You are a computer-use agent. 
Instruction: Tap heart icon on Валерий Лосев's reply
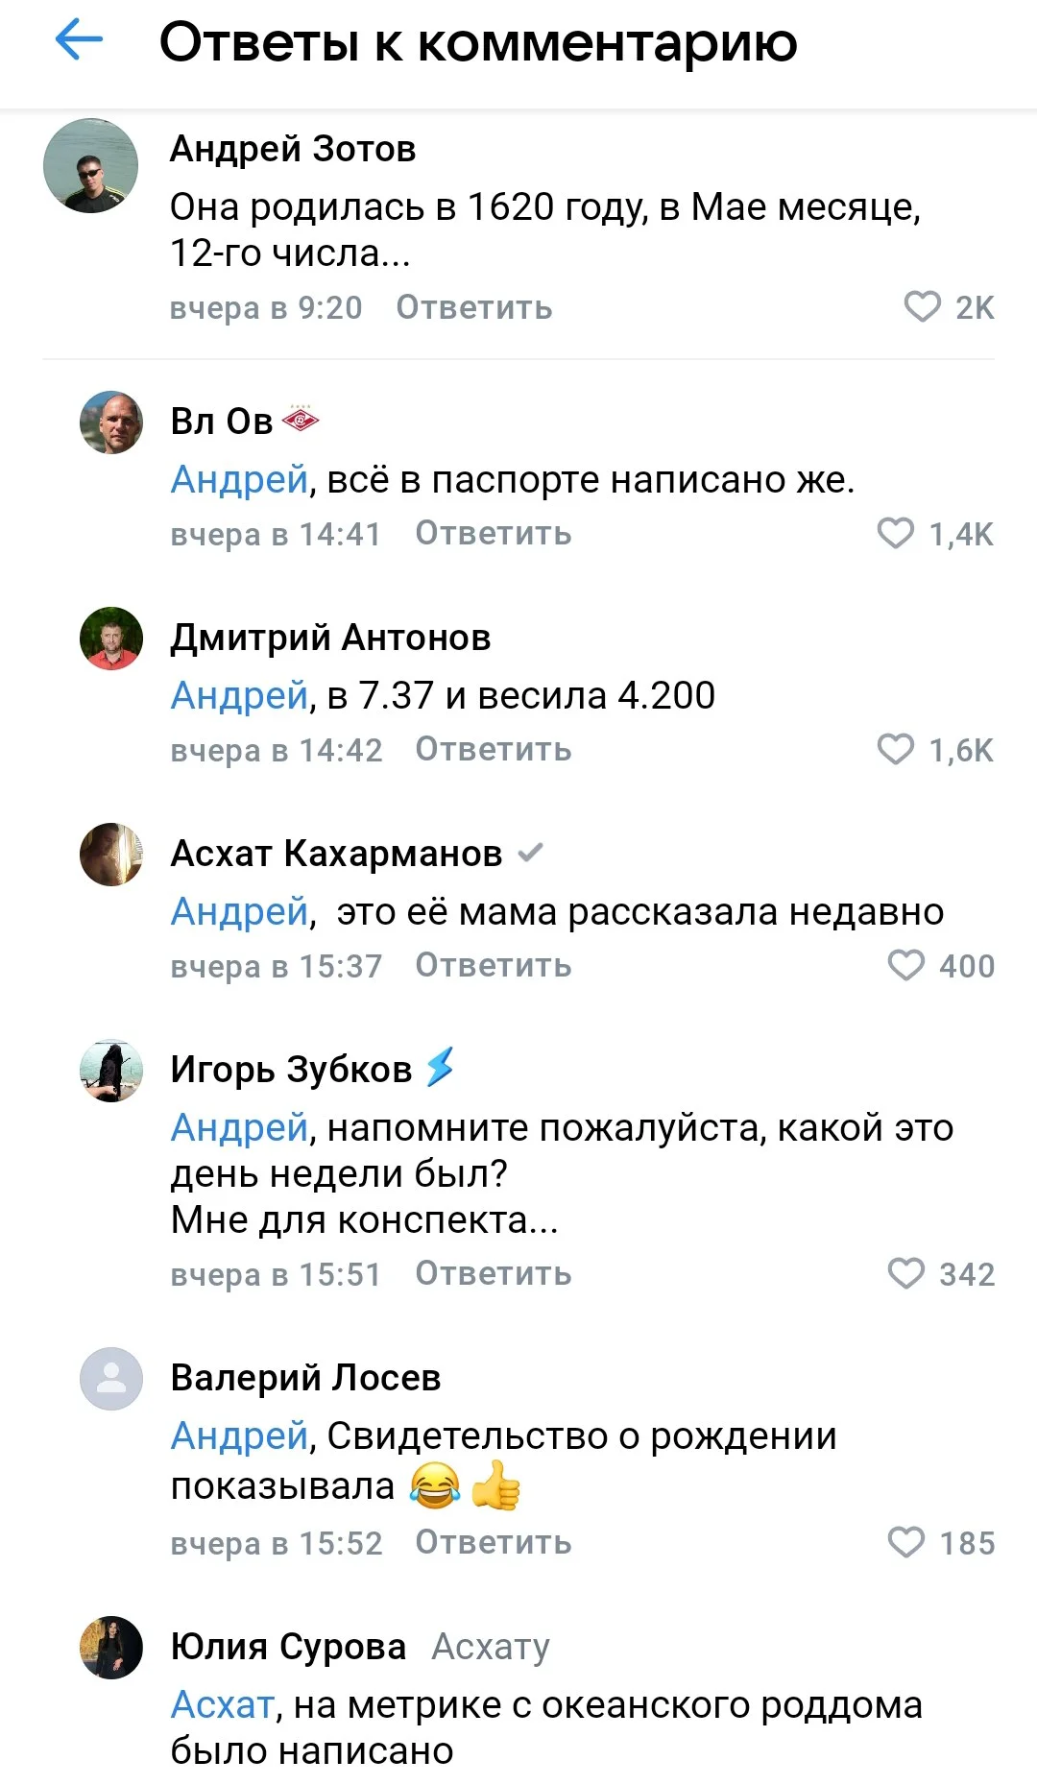pyautogui.click(x=905, y=1542)
